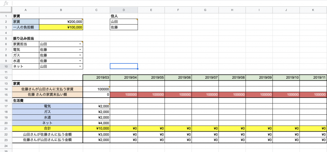The height and width of the screenshot is (152, 327).
Task: Click the blue ネット label cell
Action: tap(48, 123)
